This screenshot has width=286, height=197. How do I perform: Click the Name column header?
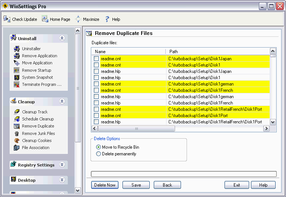click(128, 52)
